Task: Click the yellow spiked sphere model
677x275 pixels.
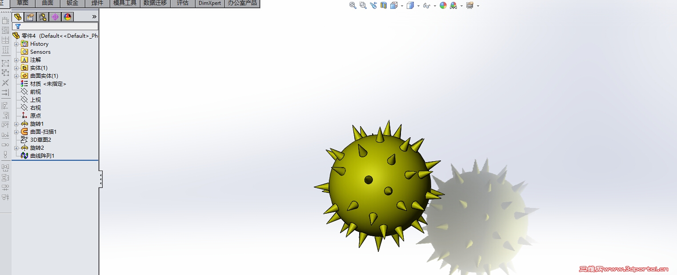Action: pyautogui.click(x=380, y=185)
